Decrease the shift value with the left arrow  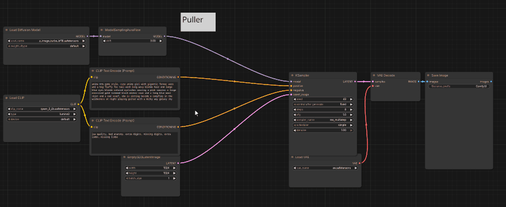click(105, 41)
